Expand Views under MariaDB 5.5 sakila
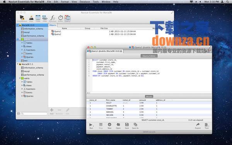 pos(22,85)
